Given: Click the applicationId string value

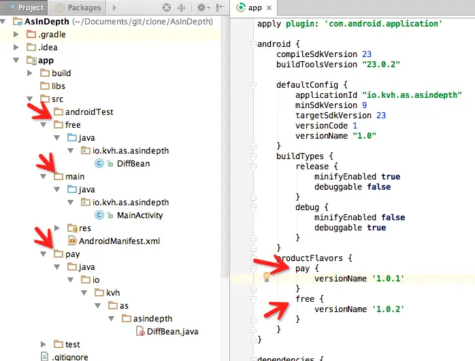Looking at the screenshot, I should pyautogui.click(x=412, y=95).
